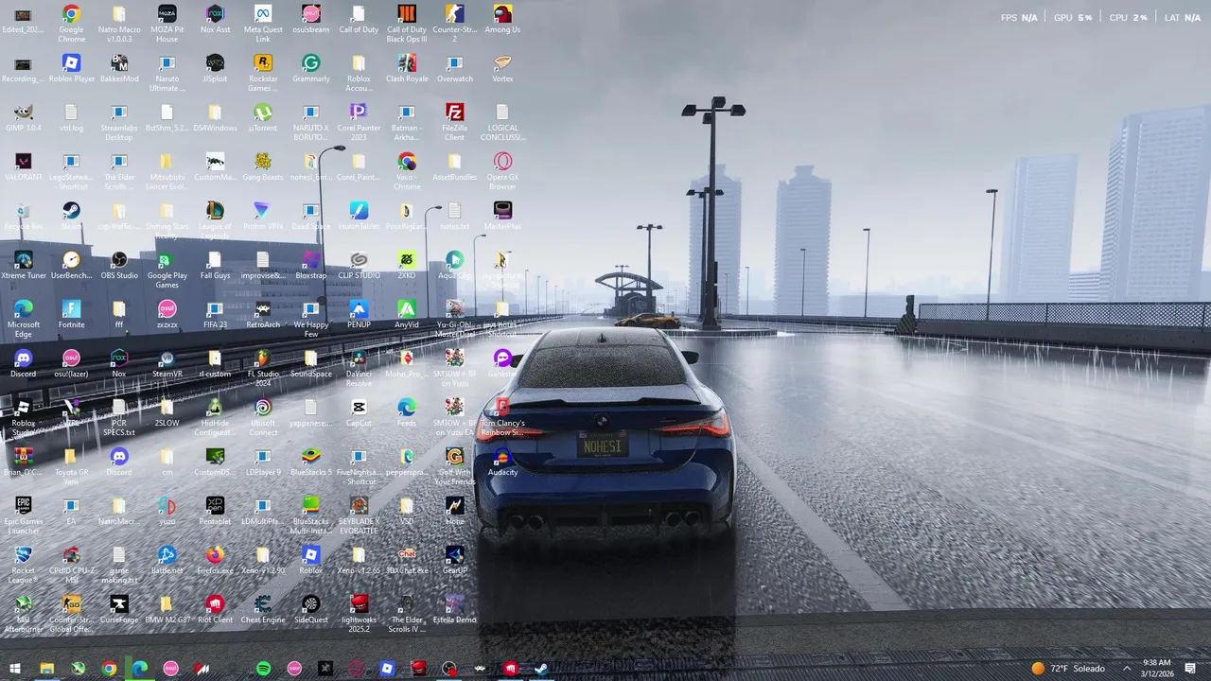Launch Fortnite from the desktop
The width and height of the screenshot is (1211, 681).
tap(71, 314)
